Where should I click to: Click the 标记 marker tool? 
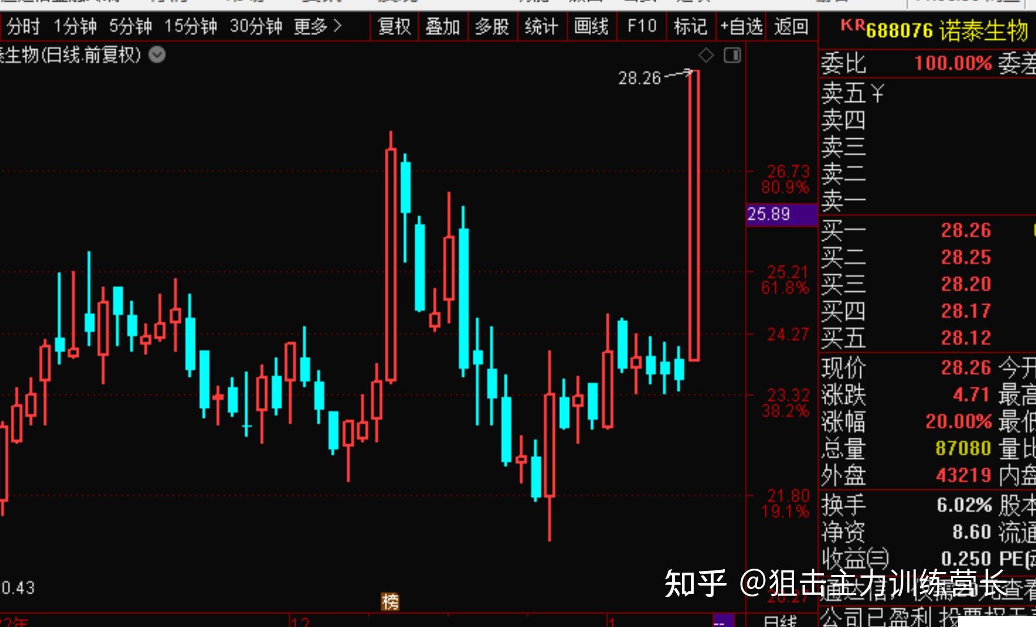[690, 26]
